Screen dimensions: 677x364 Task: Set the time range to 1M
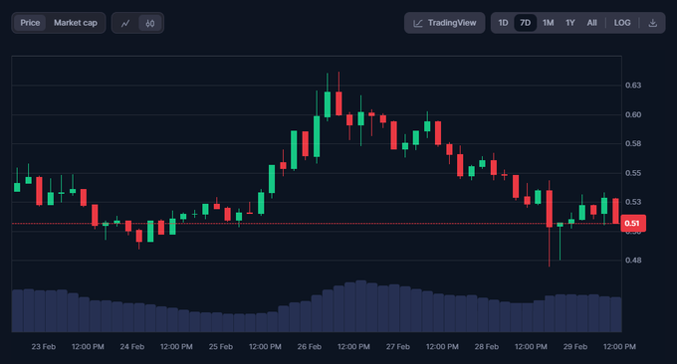point(548,23)
